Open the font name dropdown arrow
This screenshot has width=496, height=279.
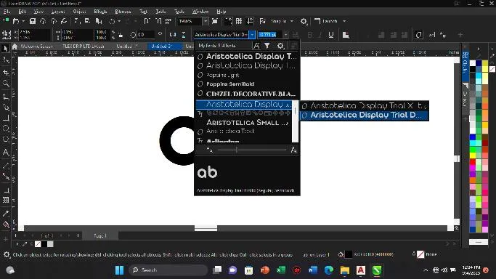coord(252,34)
